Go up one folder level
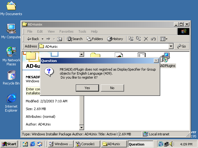 [59, 39]
